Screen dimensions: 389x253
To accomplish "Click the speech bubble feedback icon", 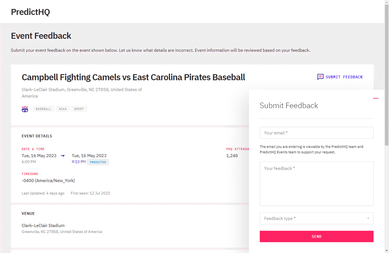I will [x=320, y=77].
